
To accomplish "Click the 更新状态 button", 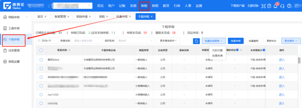I will pyautogui.click(x=271, y=41).
